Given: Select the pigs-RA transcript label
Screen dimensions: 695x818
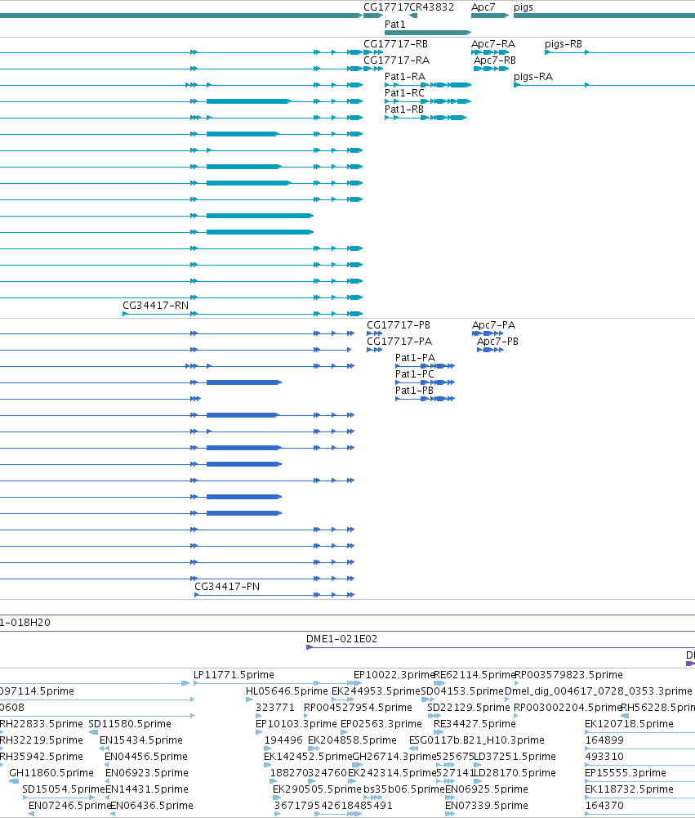Looking at the screenshot, I should click(532, 77).
